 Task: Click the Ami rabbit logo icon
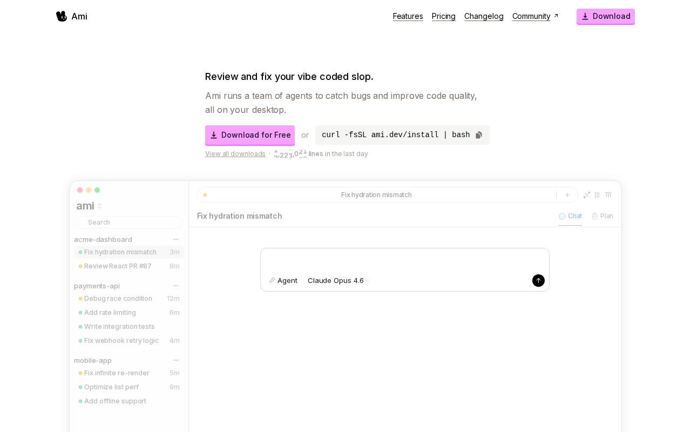coord(62,16)
